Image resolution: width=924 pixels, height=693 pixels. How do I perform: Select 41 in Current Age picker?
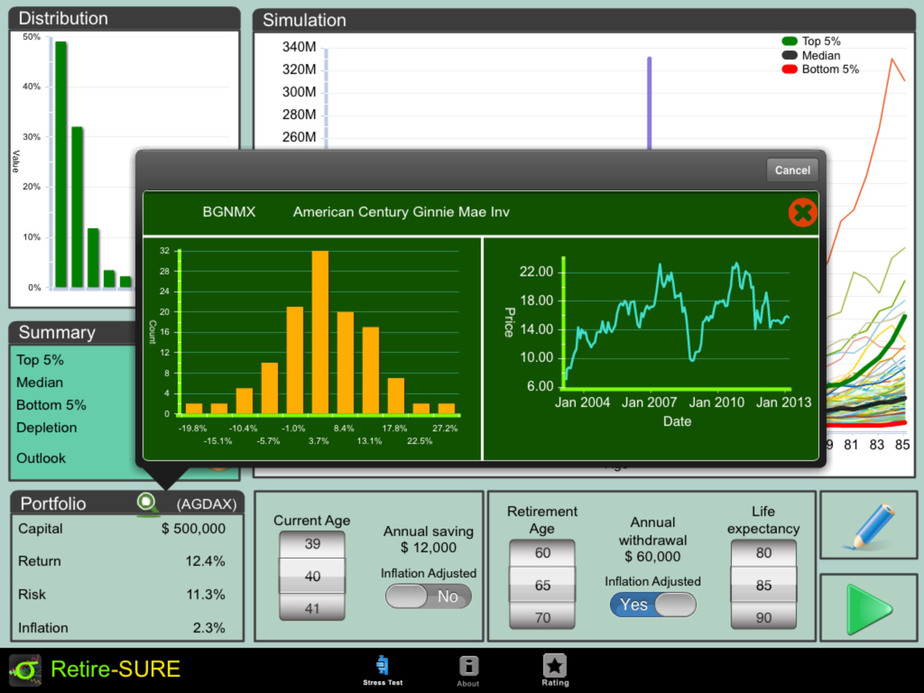tap(312, 609)
